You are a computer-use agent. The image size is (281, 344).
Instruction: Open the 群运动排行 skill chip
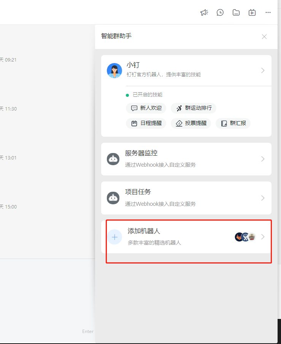click(194, 108)
